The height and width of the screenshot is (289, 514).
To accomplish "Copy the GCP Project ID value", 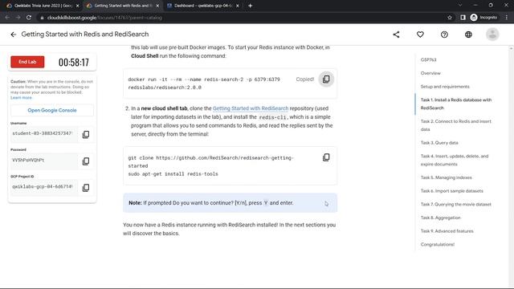I will [x=86, y=187].
